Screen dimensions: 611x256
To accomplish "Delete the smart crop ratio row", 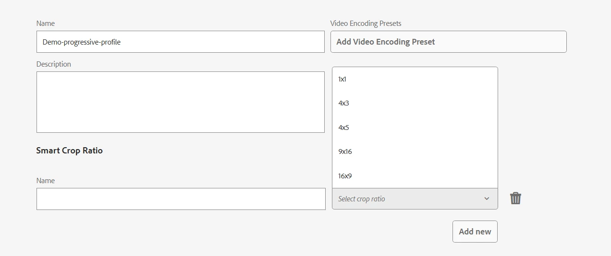I will (x=515, y=198).
